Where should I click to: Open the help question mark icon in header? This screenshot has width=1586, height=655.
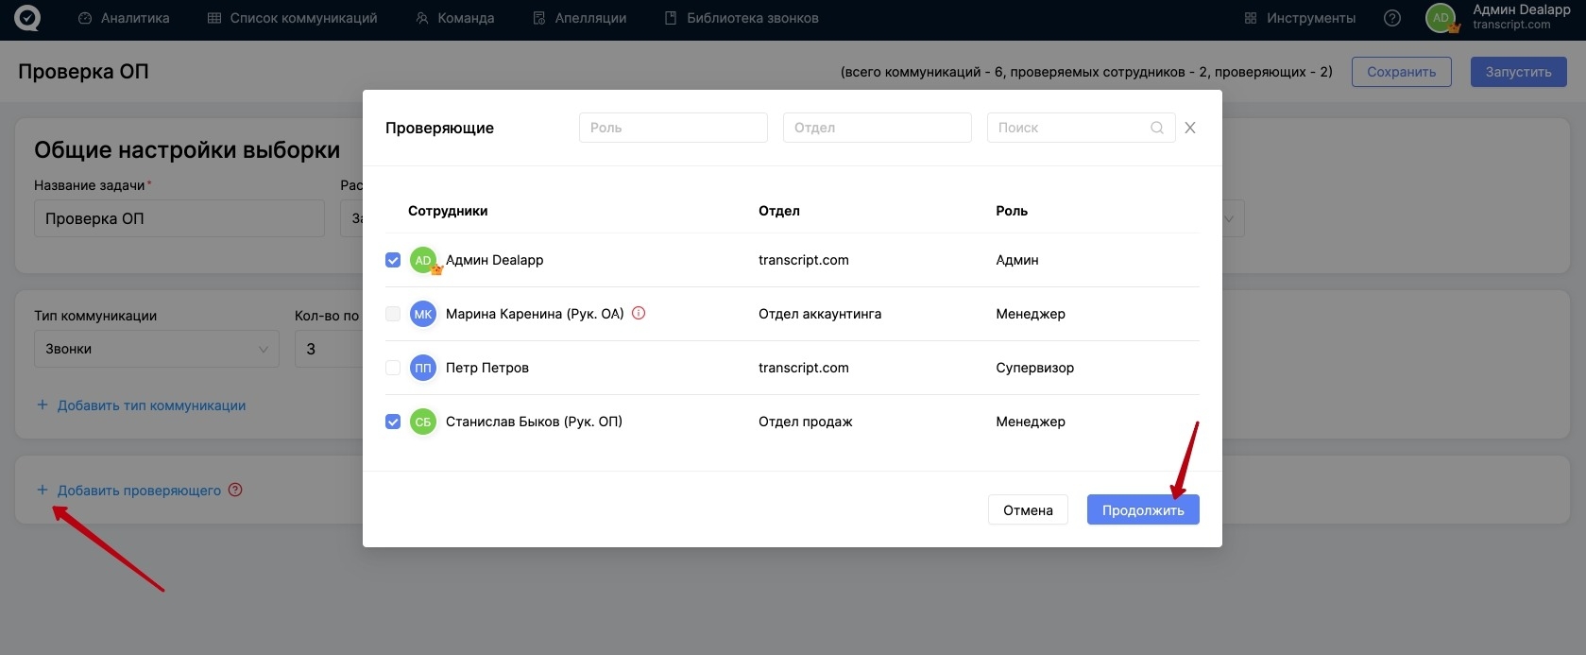1391,18
